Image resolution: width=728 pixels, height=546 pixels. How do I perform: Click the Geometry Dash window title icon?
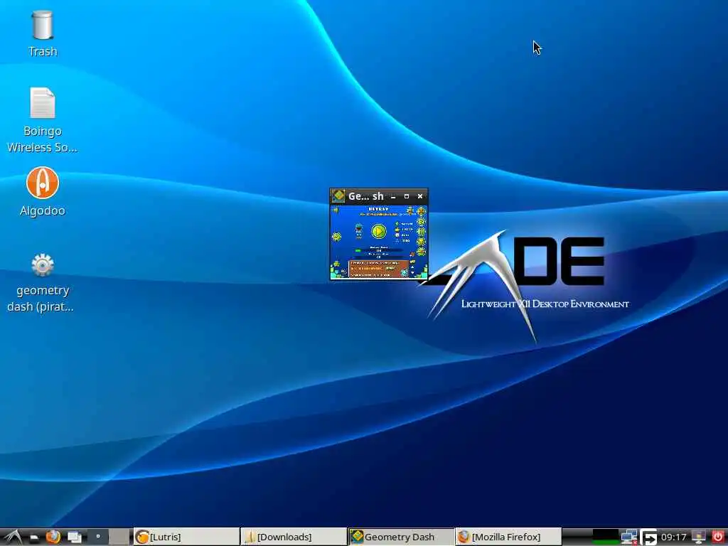(338, 196)
